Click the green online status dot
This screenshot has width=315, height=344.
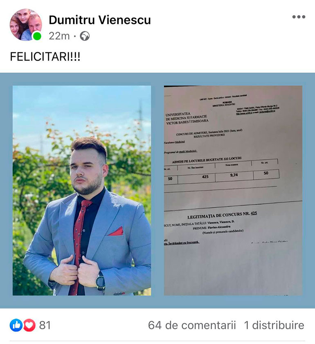[37, 36]
